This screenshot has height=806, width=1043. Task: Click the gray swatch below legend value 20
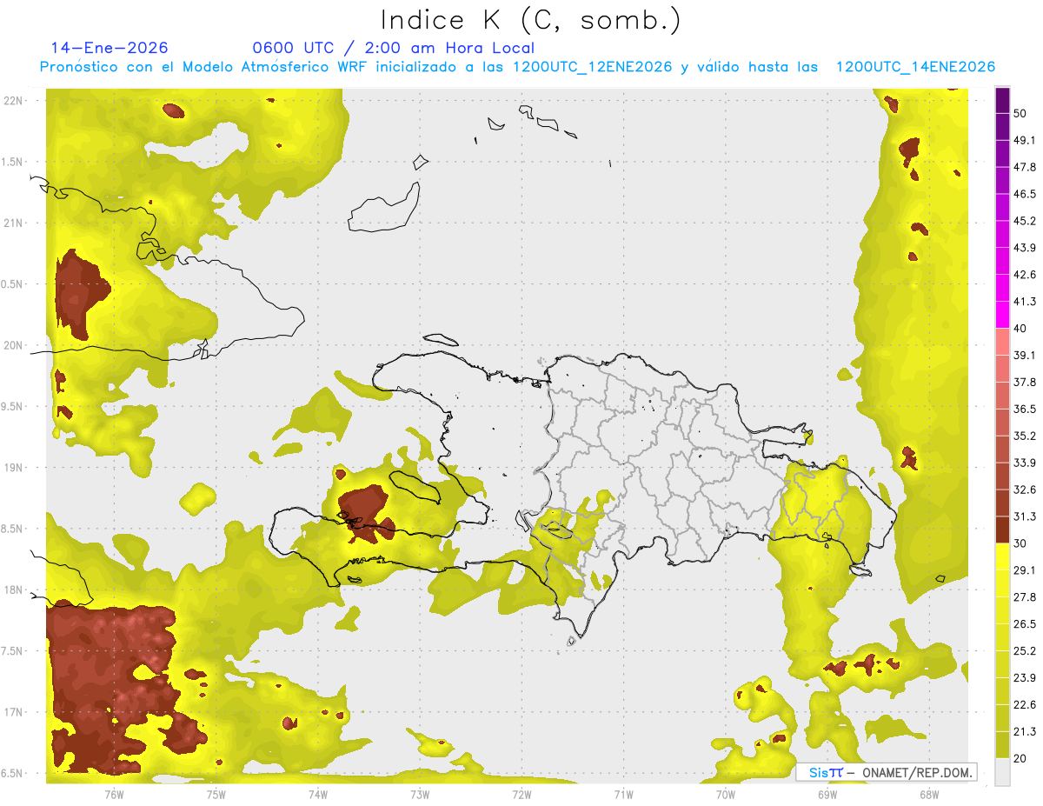pyautogui.click(x=1002, y=771)
